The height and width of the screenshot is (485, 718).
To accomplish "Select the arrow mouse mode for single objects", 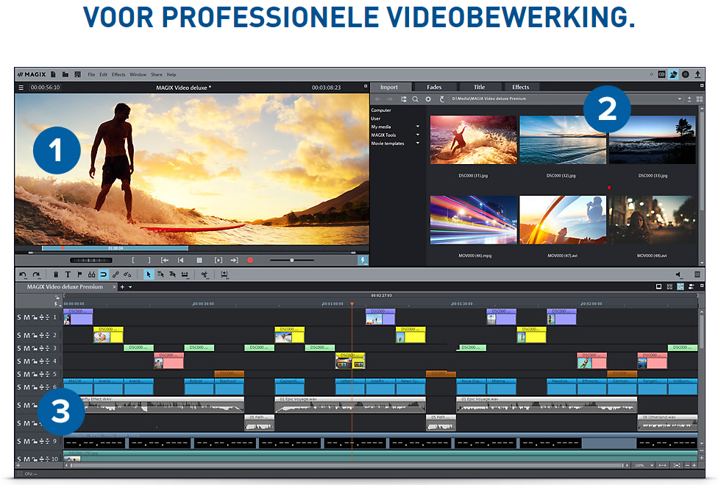I will pyautogui.click(x=148, y=275).
